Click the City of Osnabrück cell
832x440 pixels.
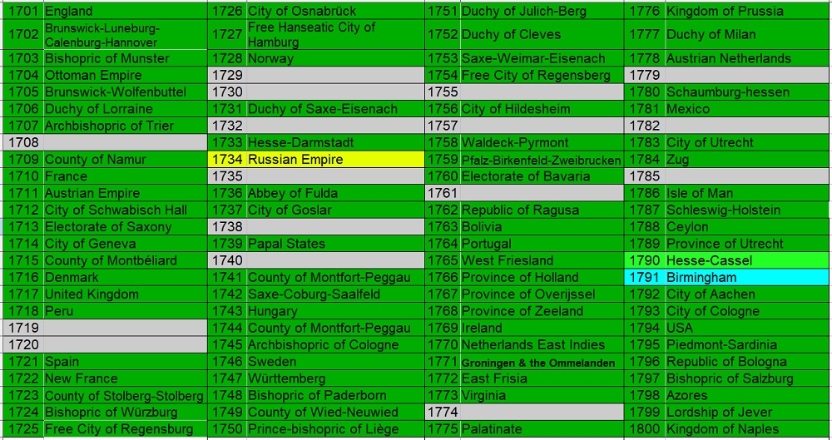[x=335, y=11]
